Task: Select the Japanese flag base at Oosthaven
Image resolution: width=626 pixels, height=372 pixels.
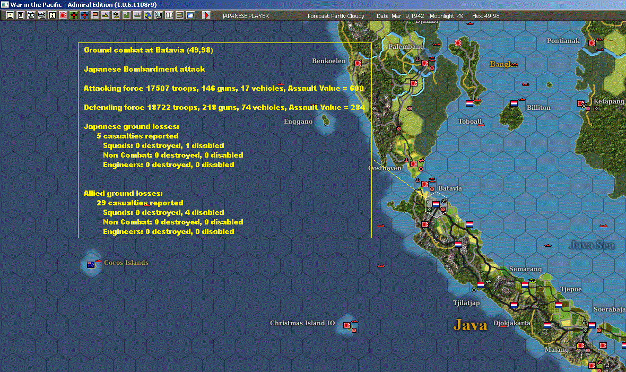Action: pyautogui.click(x=414, y=164)
